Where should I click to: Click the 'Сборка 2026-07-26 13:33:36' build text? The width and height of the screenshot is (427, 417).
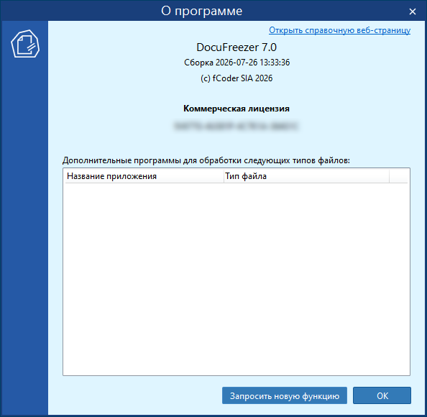237,63
